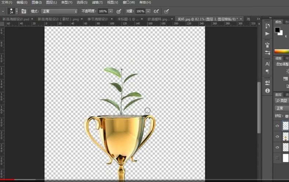Open the 图层(L) menu
The width and height of the screenshot is (289, 182).
pyautogui.click(x=51, y=3)
